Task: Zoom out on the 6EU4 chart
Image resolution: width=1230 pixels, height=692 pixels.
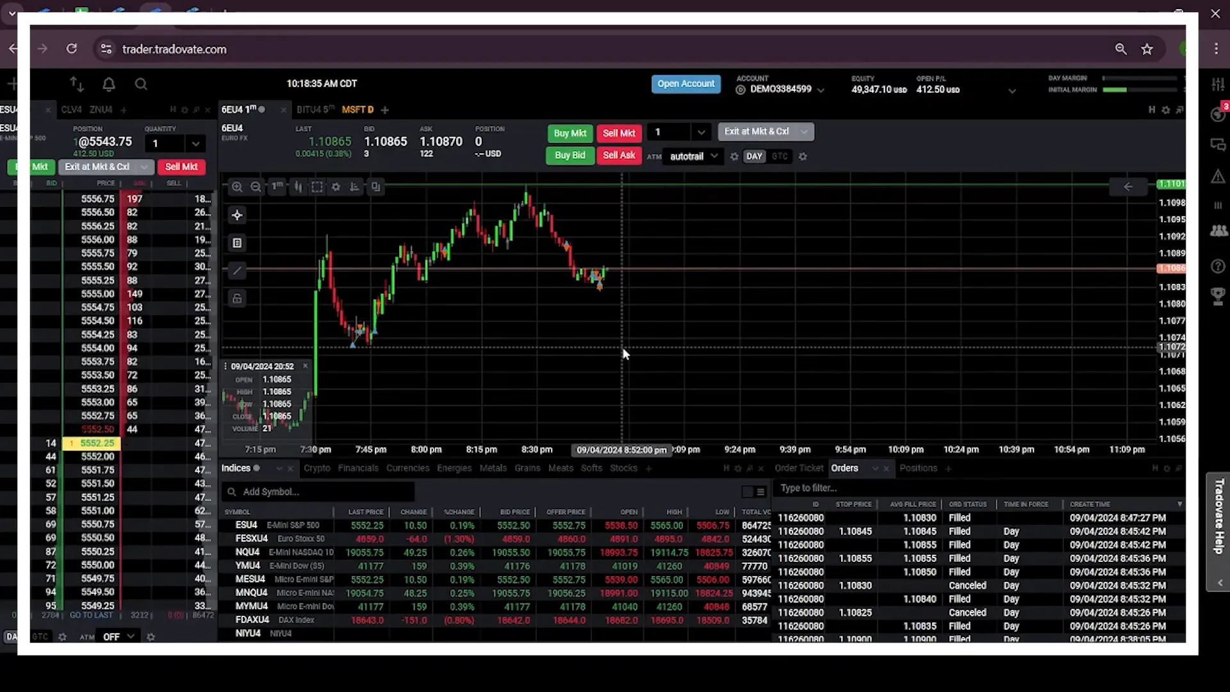Action: coord(256,187)
